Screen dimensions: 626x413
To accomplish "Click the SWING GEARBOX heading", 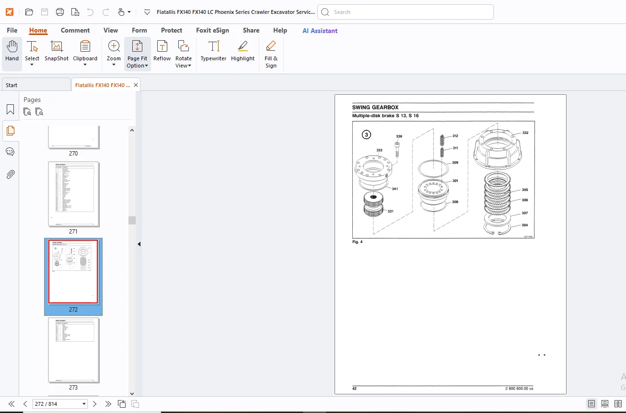I will pyautogui.click(x=375, y=108).
